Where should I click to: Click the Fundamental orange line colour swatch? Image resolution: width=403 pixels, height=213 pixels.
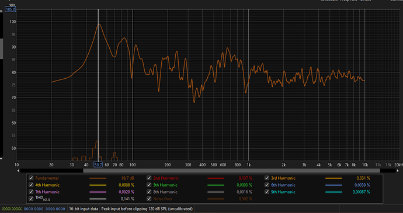[98, 178]
